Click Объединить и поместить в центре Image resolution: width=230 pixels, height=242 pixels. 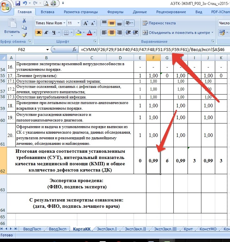(x=176, y=33)
